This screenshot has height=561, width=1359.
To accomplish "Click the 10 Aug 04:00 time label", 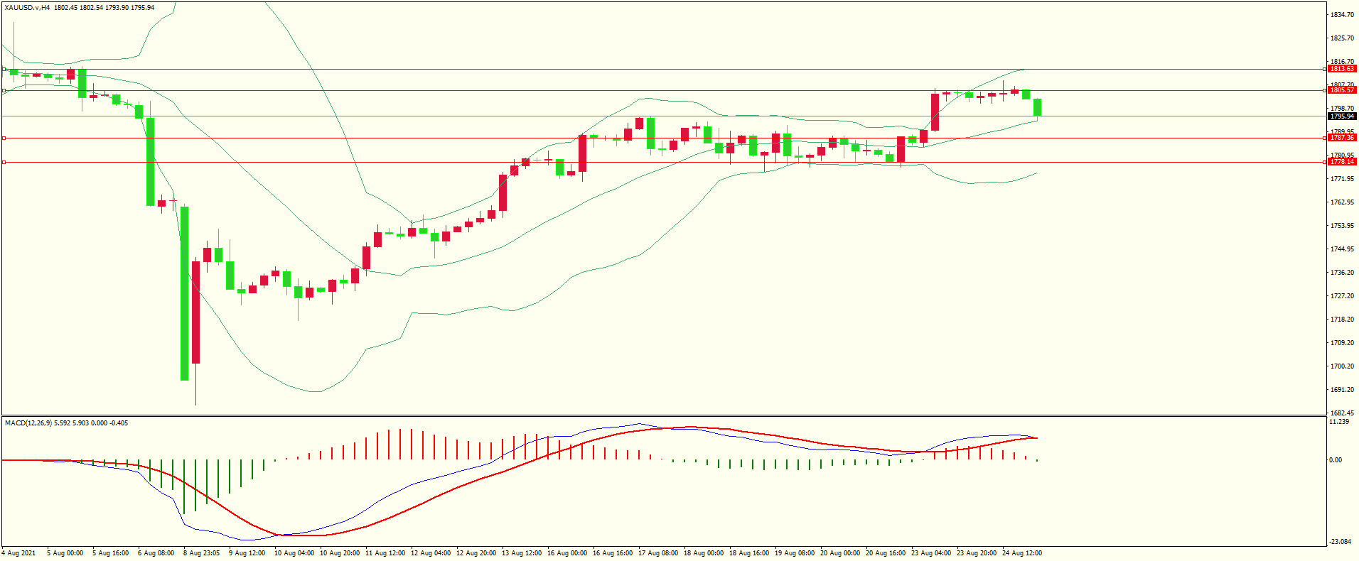I will 294,553.
